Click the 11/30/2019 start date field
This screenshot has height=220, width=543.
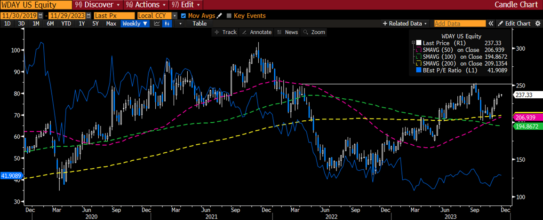click(19, 16)
